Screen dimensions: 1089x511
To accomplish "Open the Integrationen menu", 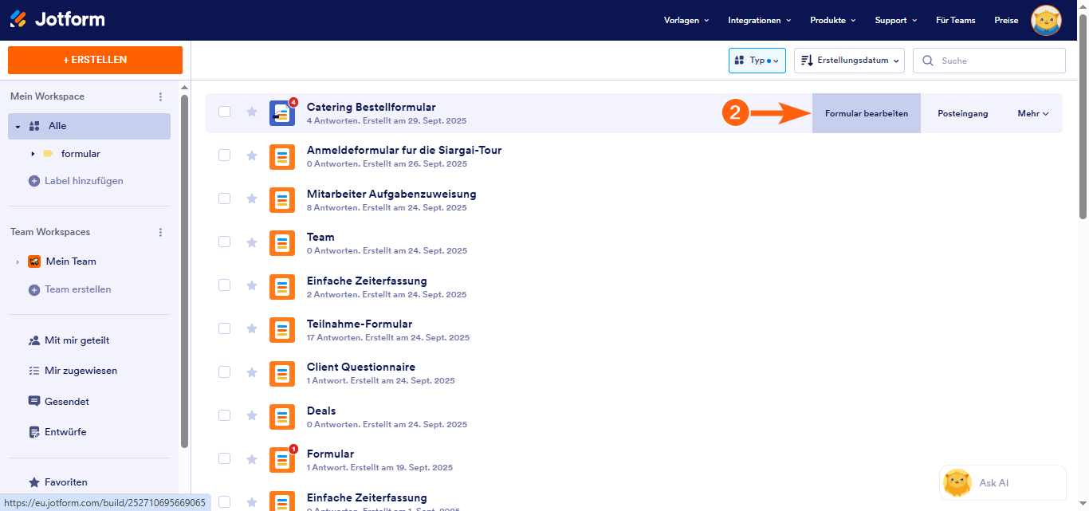I will pyautogui.click(x=759, y=21).
